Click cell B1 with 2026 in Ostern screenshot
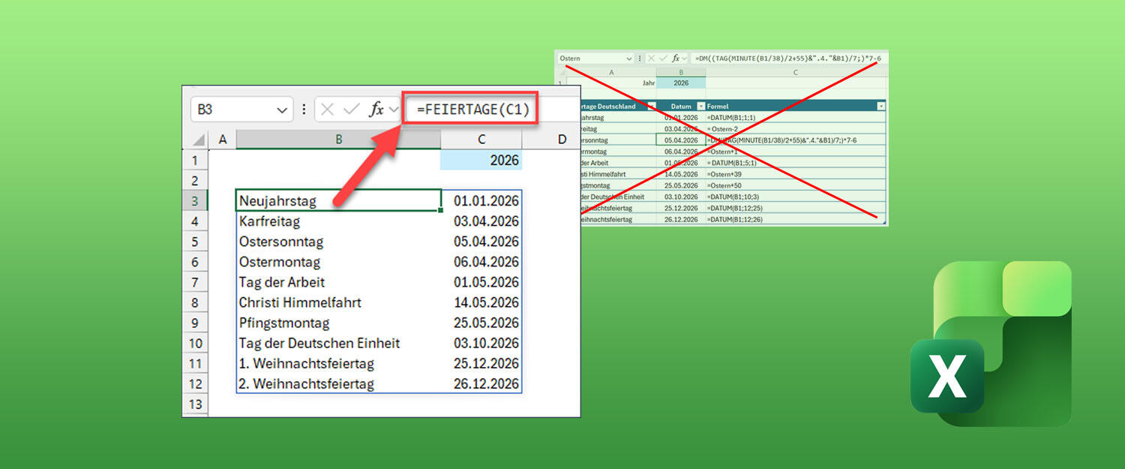Viewport: 1125px width, 469px height. pyautogui.click(x=681, y=83)
